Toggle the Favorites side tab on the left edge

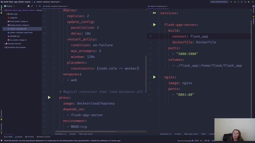(x=1, y=128)
